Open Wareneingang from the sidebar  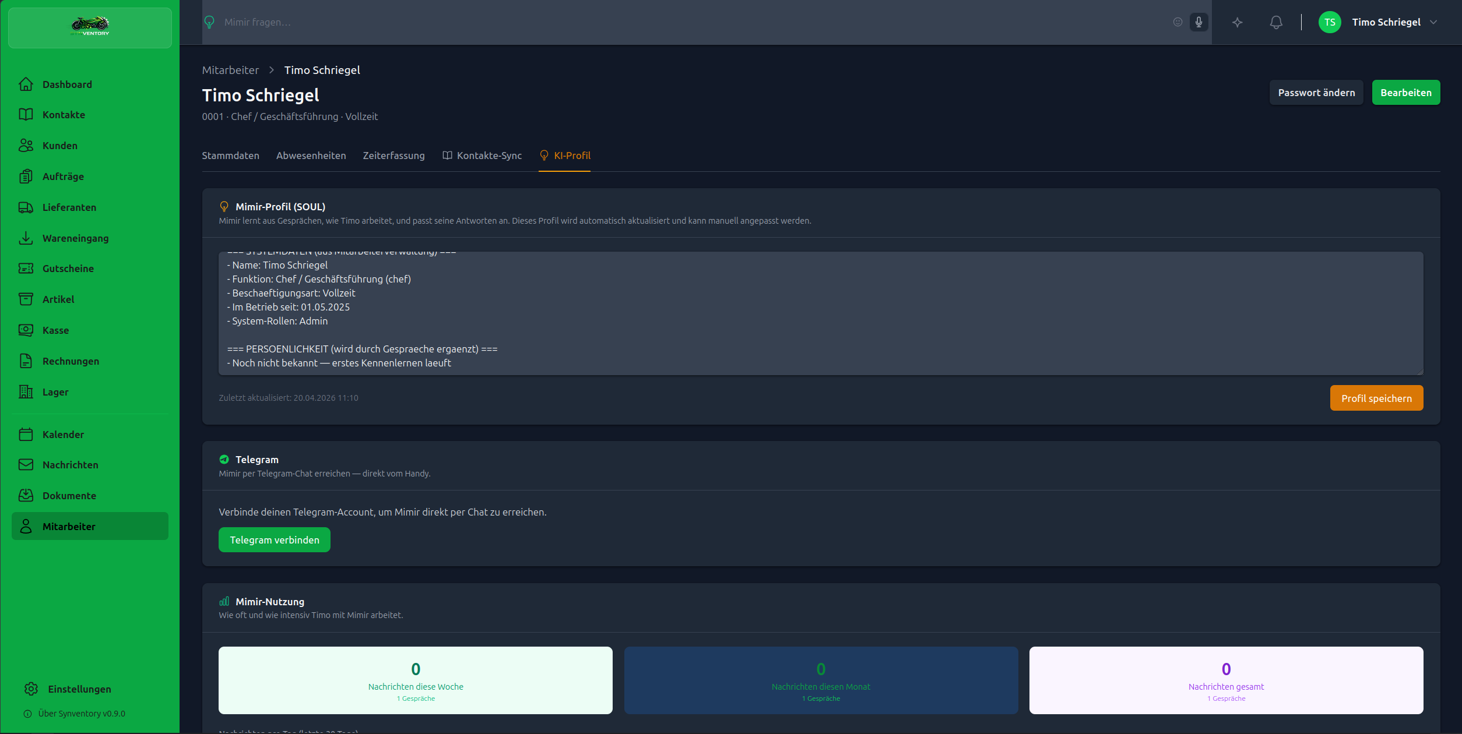(75, 238)
